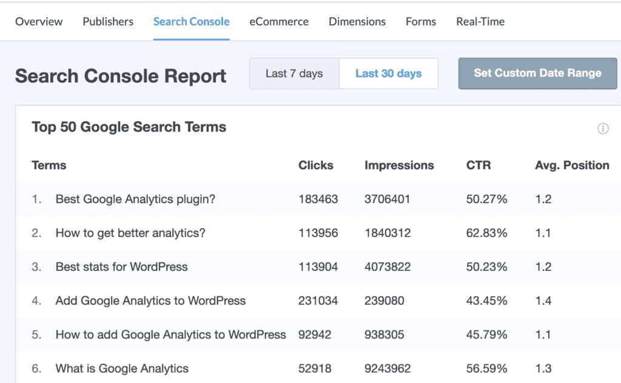Open the Dimensions tab
Viewport: 621px width, 383px height.
357,21
